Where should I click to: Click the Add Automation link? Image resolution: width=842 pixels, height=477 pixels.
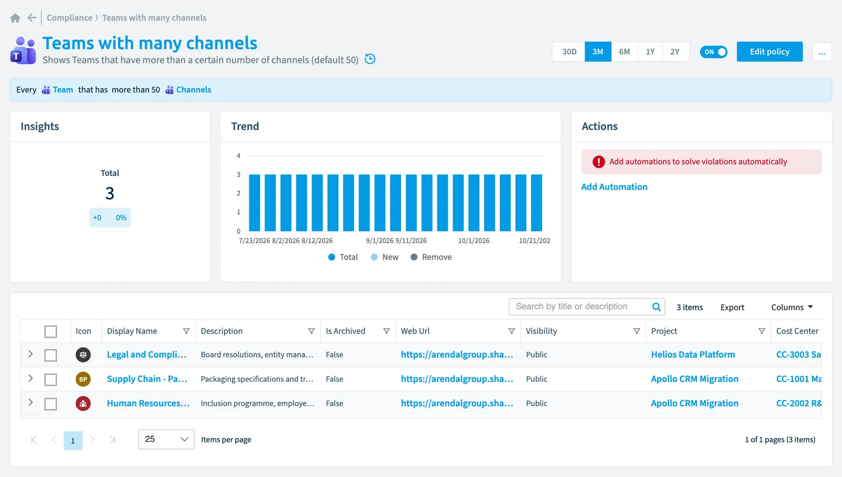[614, 187]
